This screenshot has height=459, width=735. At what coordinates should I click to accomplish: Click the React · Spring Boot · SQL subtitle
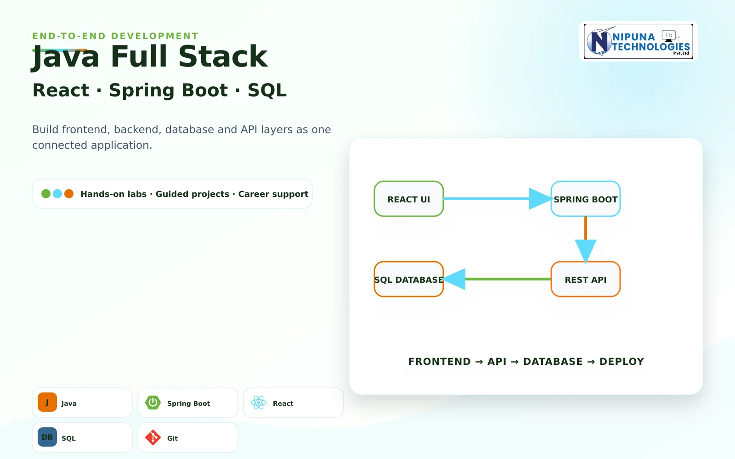pos(160,90)
